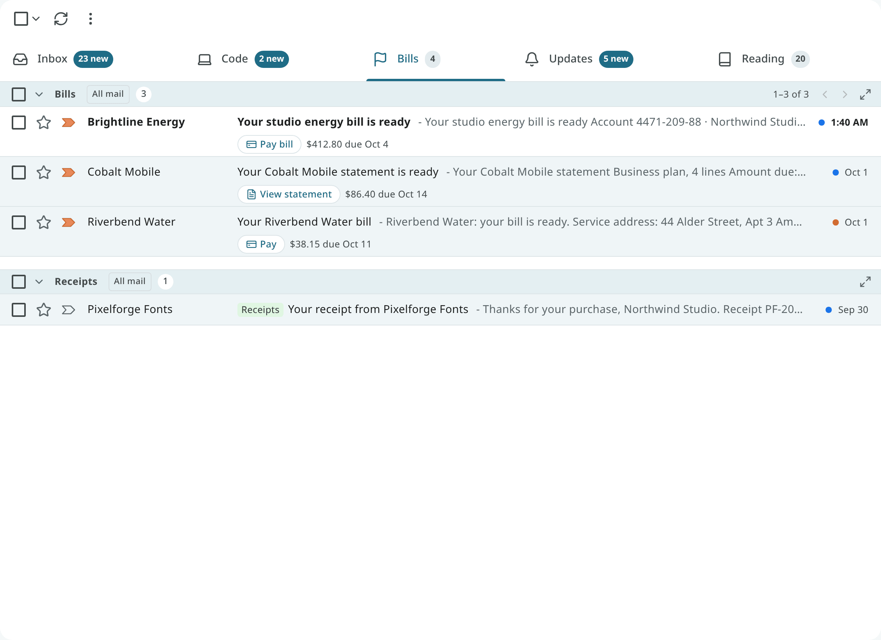Toggle importance marker on Cobalt Mobile row
Screen dimensions: 881x640
(68, 172)
